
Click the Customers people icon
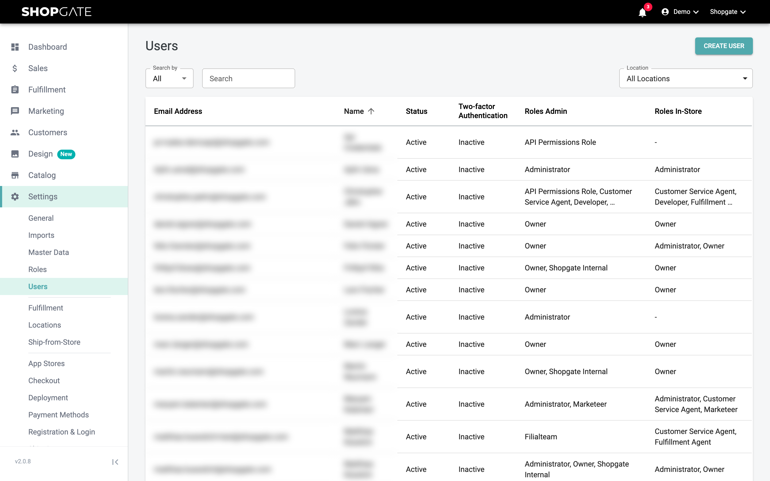pos(15,132)
